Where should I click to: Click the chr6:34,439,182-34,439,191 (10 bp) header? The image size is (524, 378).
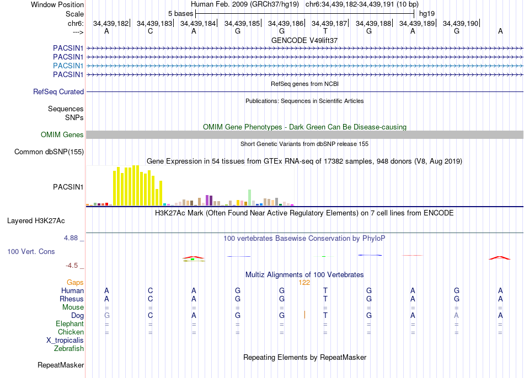pos(362,4)
